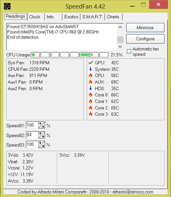
Task: Click the flame icon beside Core 0
Action: (x=91, y=95)
